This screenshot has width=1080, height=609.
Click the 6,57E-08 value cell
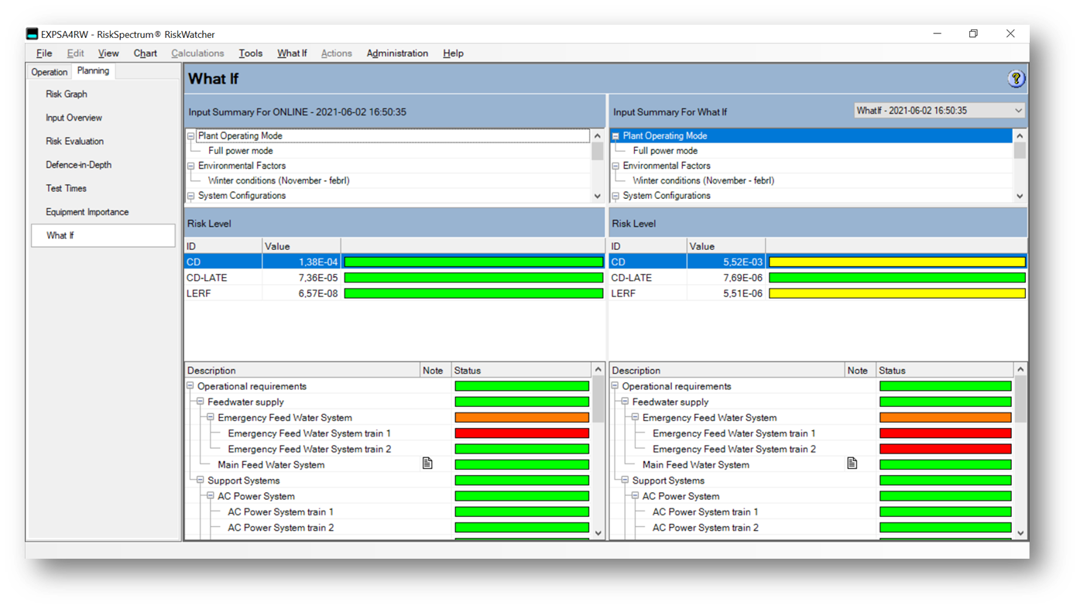pos(301,293)
